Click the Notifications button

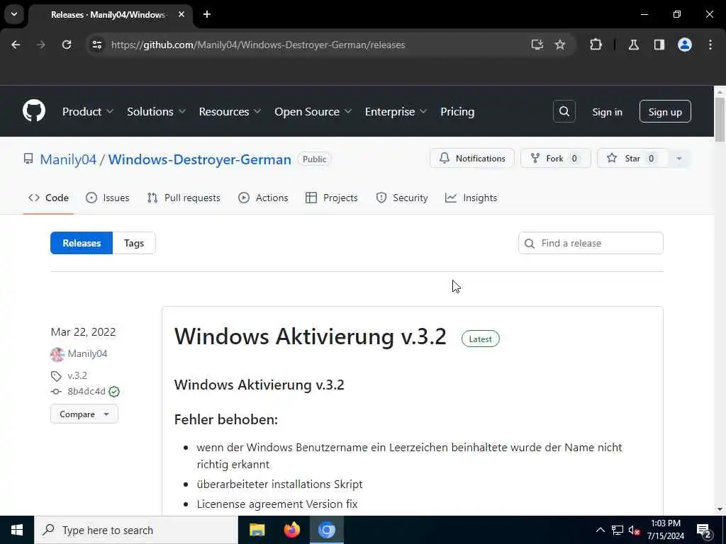click(x=471, y=158)
